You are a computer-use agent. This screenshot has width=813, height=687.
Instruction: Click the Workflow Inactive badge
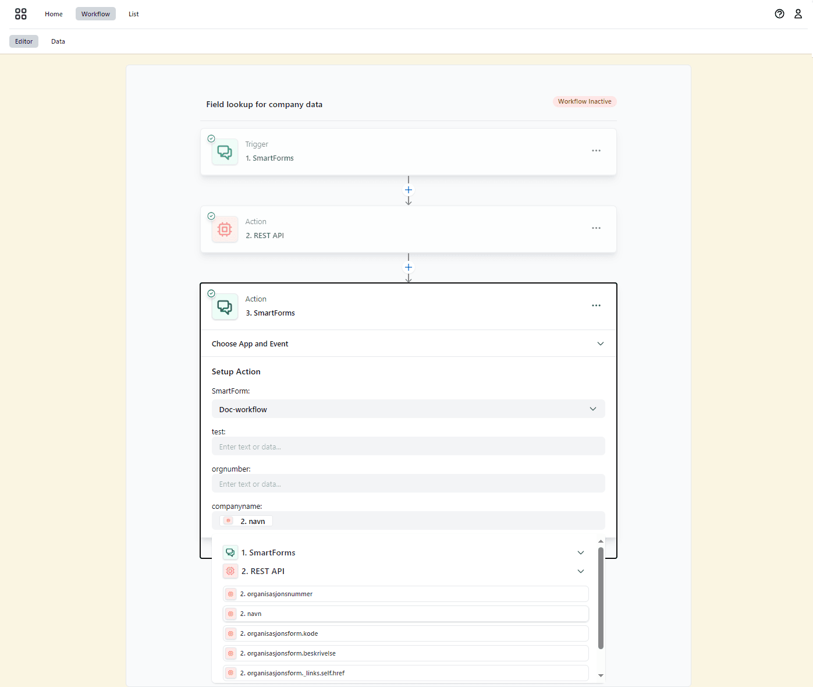pyautogui.click(x=584, y=101)
